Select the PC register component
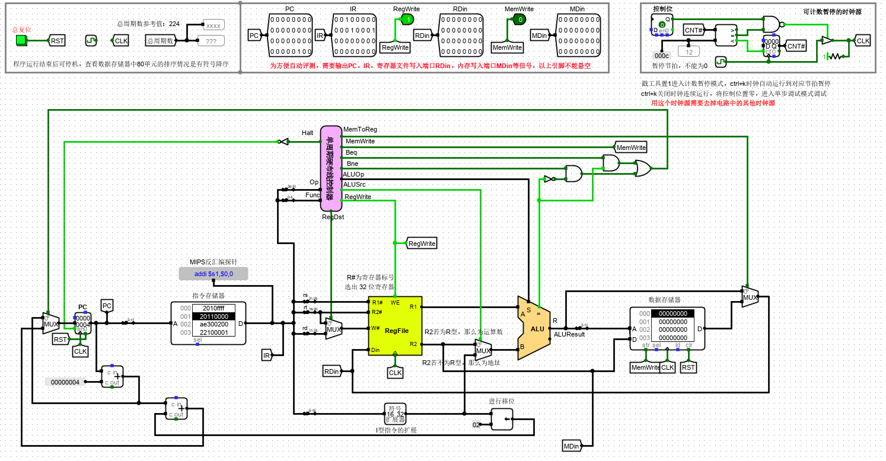This screenshot has width=886, height=461. [x=82, y=324]
